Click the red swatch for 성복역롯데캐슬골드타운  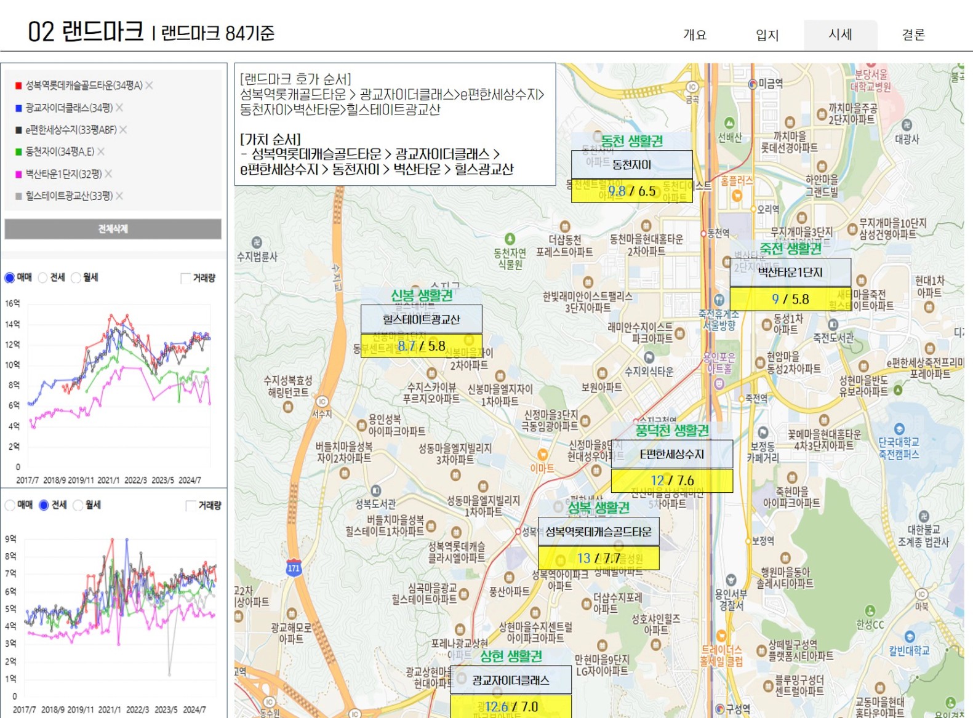[18, 86]
